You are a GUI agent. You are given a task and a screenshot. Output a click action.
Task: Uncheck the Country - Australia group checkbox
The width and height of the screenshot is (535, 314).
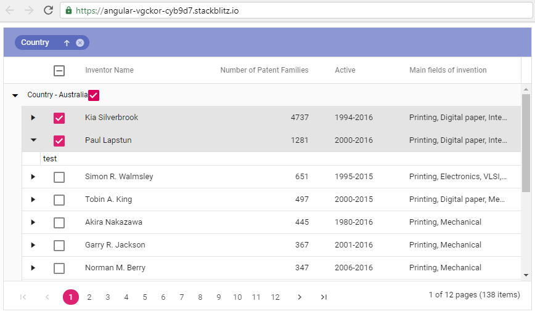pyautogui.click(x=94, y=95)
